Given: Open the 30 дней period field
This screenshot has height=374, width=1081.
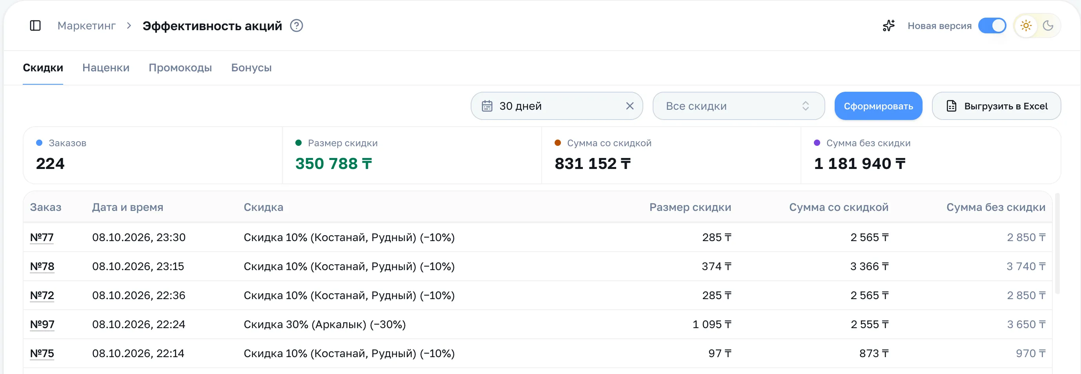Looking at the screenshot, I should [x=557, y=106].
